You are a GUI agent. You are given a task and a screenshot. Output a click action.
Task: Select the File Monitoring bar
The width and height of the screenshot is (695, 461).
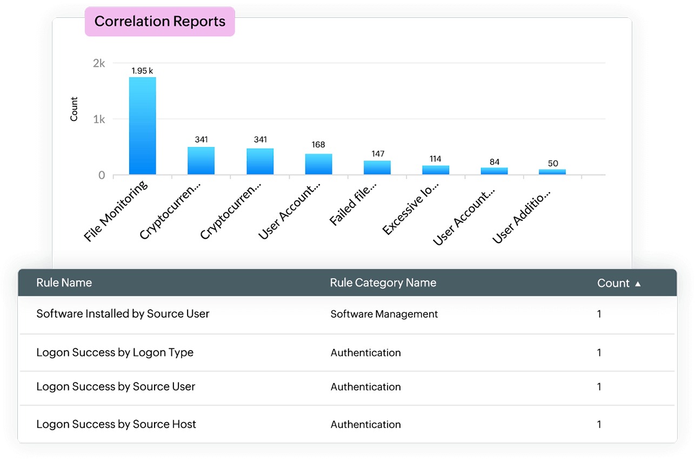(142, 126)
